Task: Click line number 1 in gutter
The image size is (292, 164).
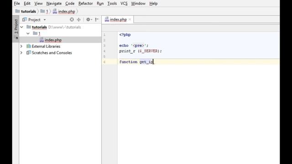Action: [104, 35]
